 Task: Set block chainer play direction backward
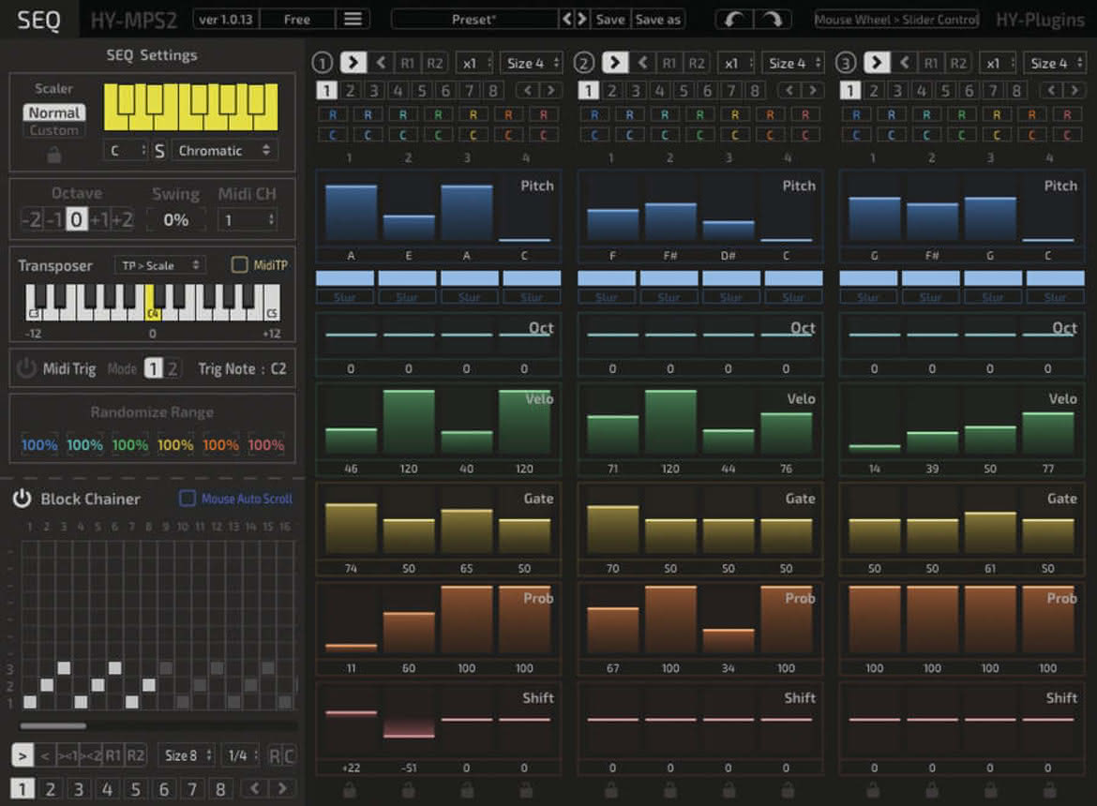click(x=45, y=755)
